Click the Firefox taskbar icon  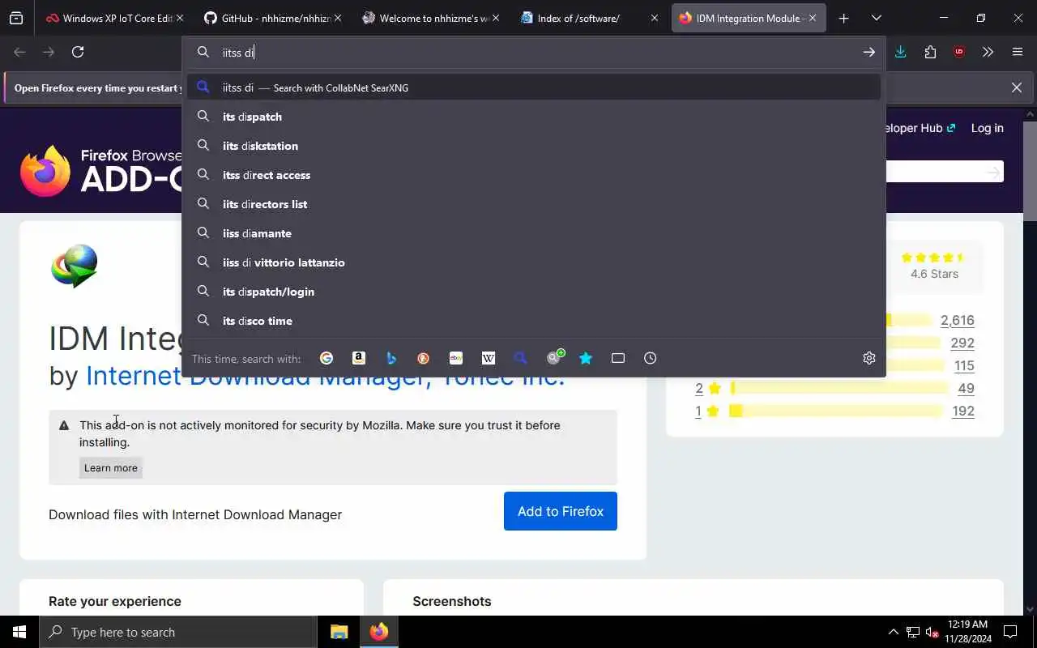coord(379,632)
